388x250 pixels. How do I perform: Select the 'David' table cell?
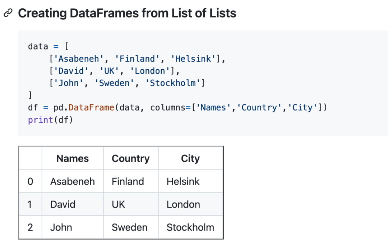(73, 204)
